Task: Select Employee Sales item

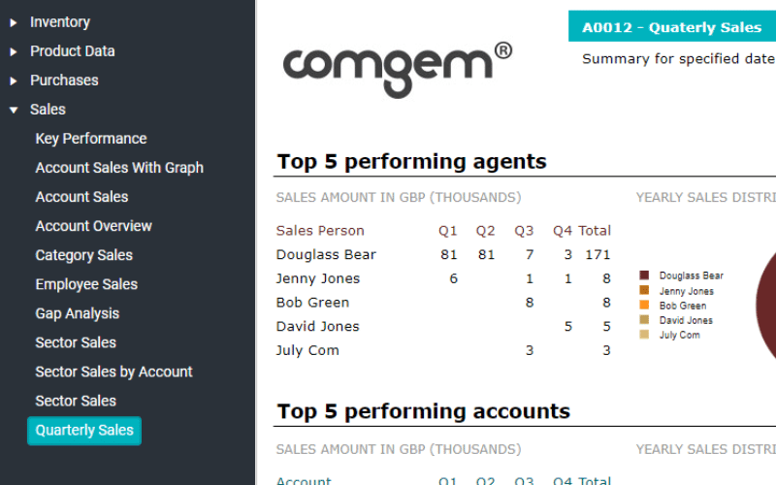Action: pyautogui.click(x=86, y=284)
